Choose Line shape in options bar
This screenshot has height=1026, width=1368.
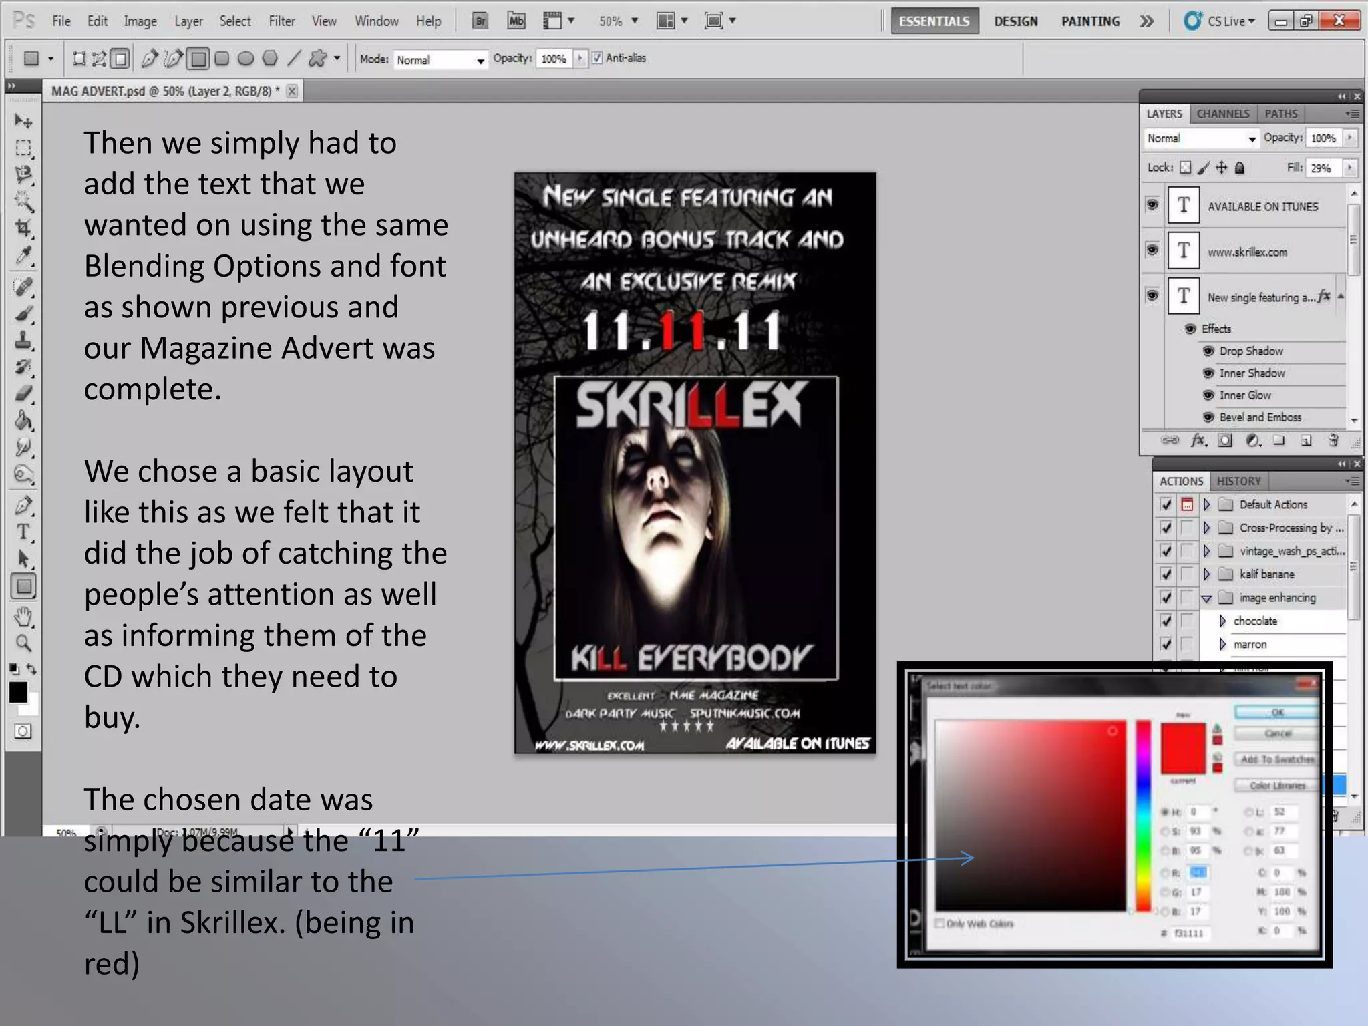(x=294, y=59)
